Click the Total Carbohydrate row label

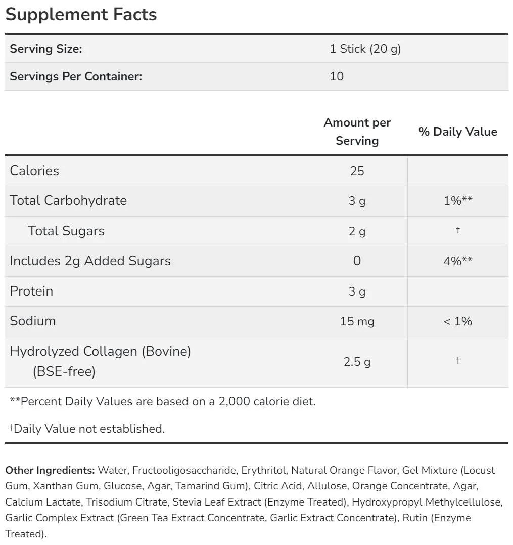(x=68, y=200)
